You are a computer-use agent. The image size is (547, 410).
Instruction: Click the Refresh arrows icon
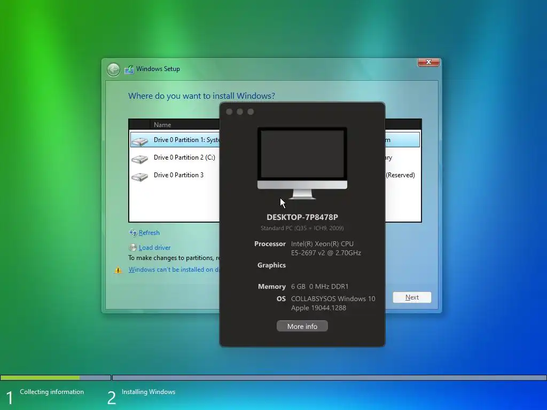[x=133, y=233]
